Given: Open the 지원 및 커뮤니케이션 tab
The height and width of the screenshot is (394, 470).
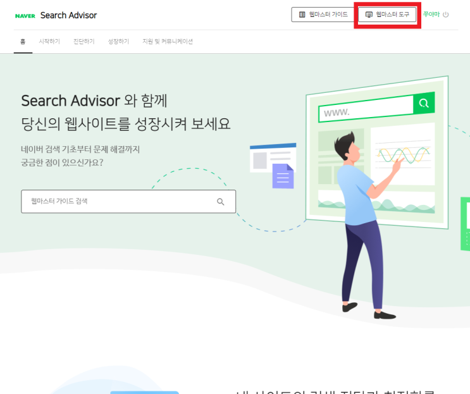Looking at the screenshot, I should [x=168, y=42].
